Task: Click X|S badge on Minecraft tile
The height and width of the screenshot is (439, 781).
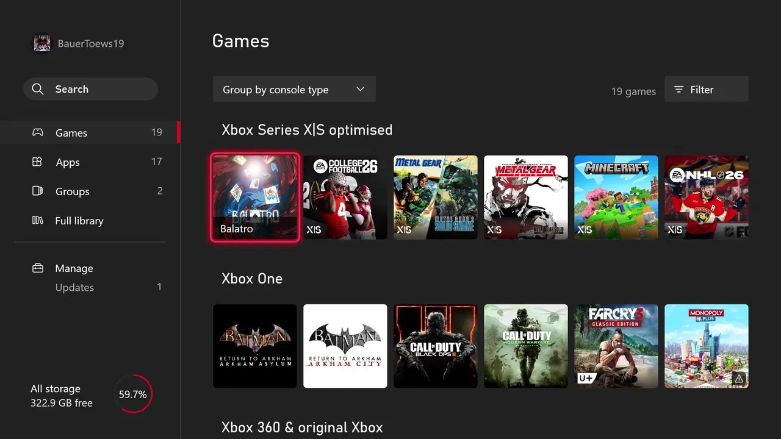Action: click(x=585, y=230)
